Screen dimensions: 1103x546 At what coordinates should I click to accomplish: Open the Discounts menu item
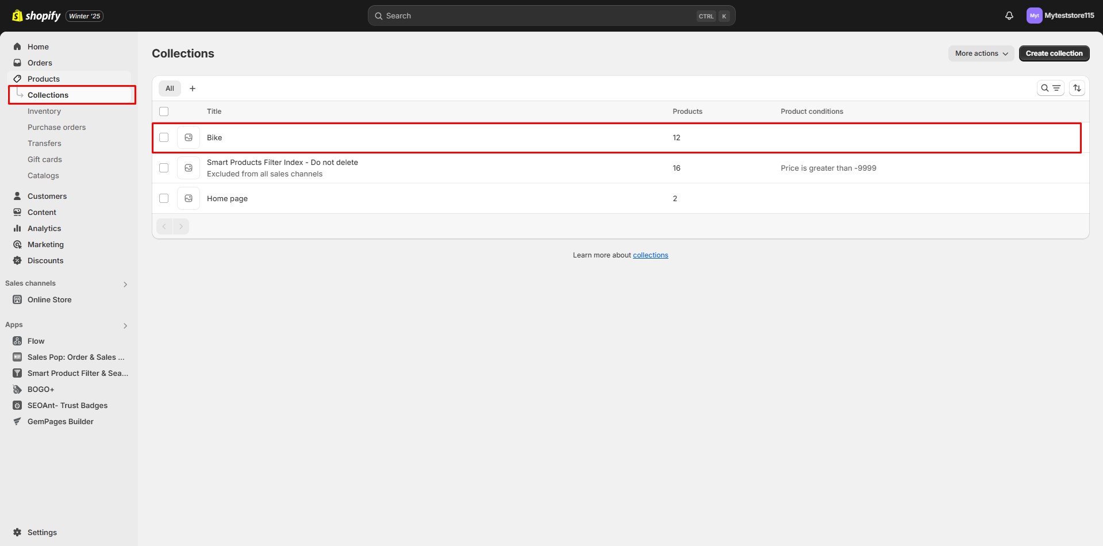tap(46, 260)
